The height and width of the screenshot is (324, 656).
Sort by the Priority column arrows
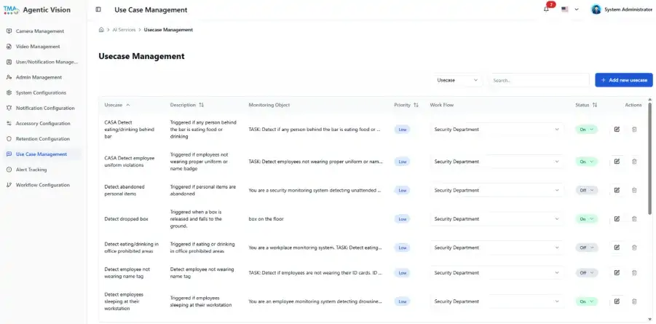point(416,105)
